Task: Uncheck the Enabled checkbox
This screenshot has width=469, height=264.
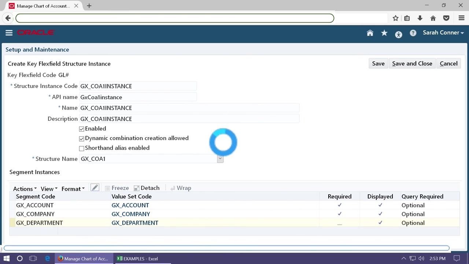Action: coord(82,129)
